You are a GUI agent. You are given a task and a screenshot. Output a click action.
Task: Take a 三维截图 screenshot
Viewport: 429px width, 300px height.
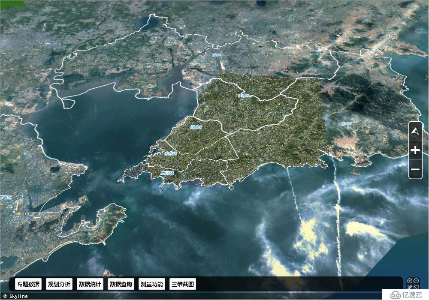coord(183,284)
